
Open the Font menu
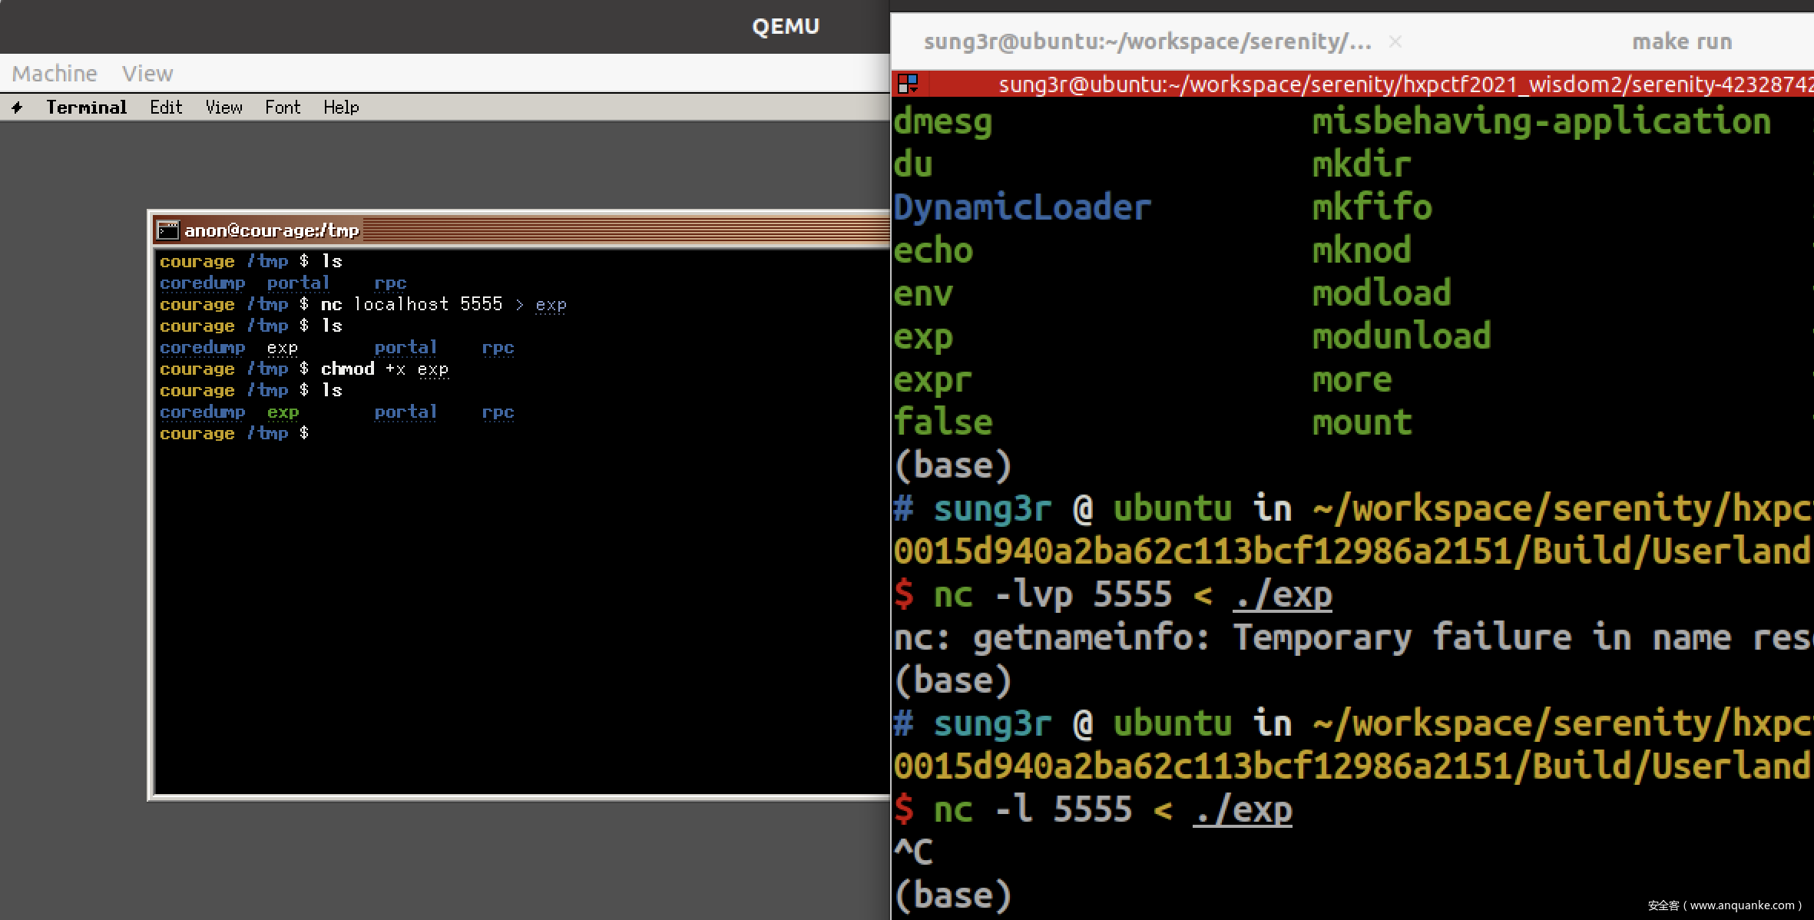[283, 108]
